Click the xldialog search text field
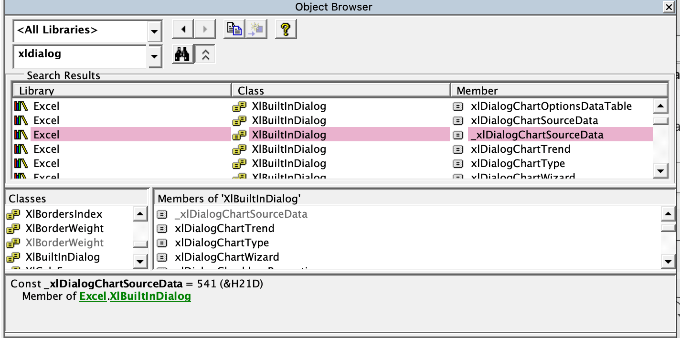 [80, 56]
